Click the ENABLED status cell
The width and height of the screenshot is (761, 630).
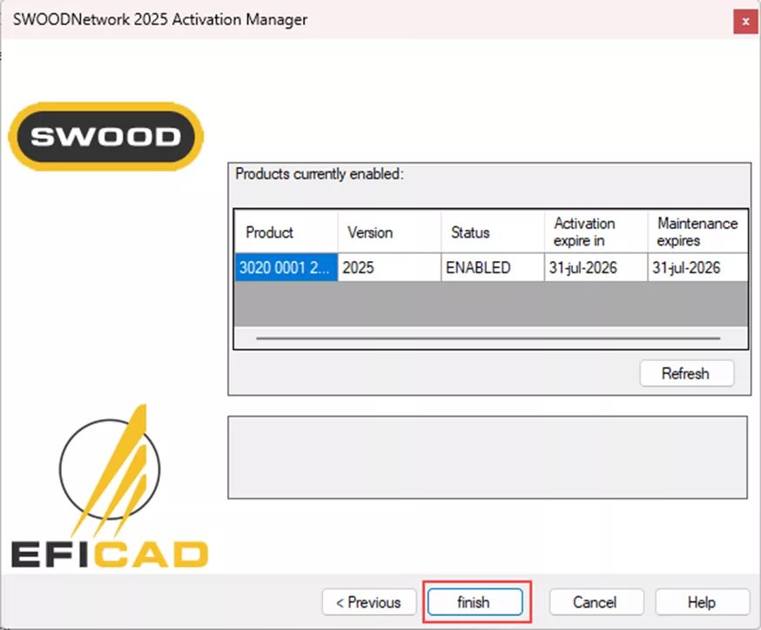tap(492, 268)
